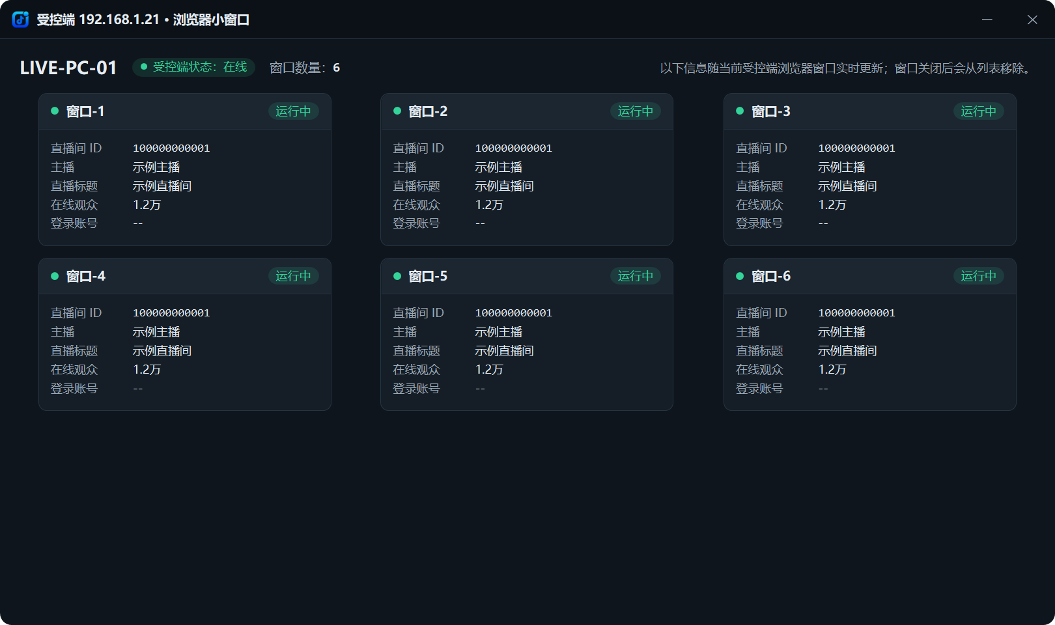Click 直播标题 label in 窗口-4
The image size is (1055, 625).
[x=74, y=351]
